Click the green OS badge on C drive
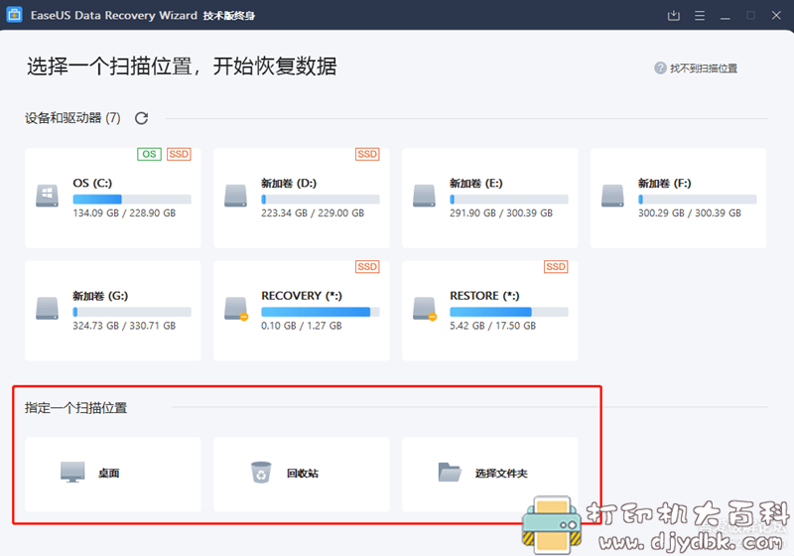 (150, 154)
